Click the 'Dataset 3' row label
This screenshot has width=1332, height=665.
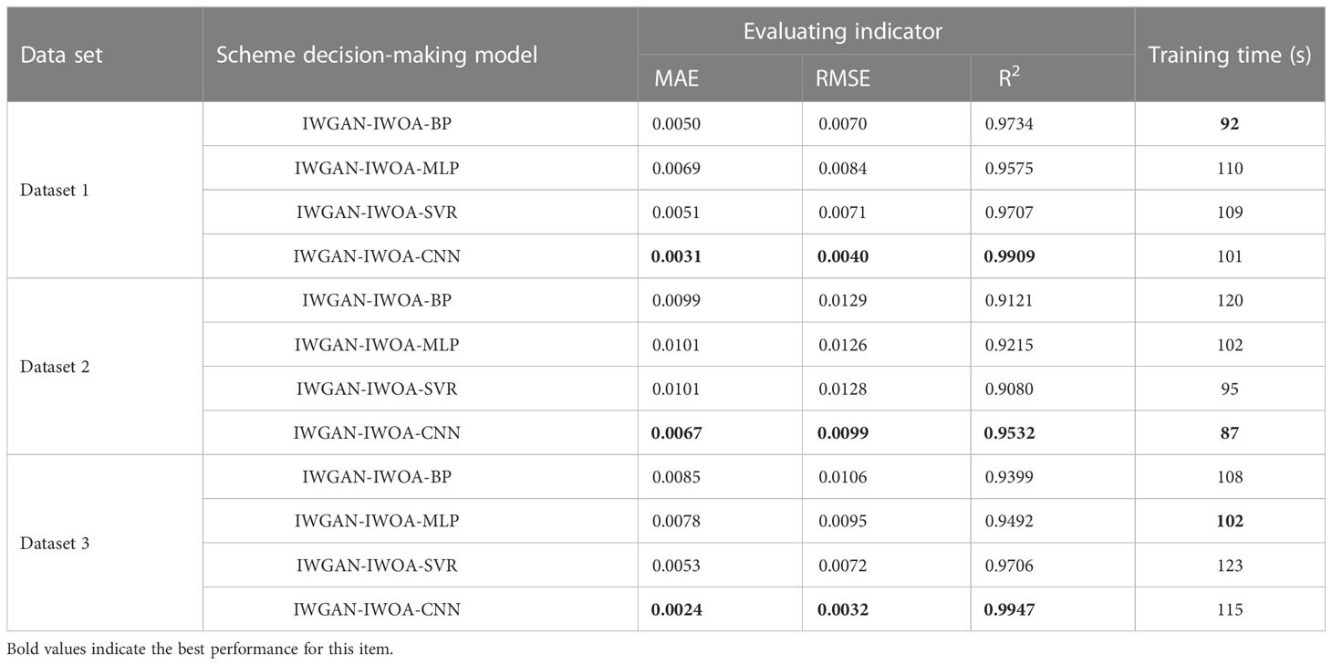pos(55,543)
